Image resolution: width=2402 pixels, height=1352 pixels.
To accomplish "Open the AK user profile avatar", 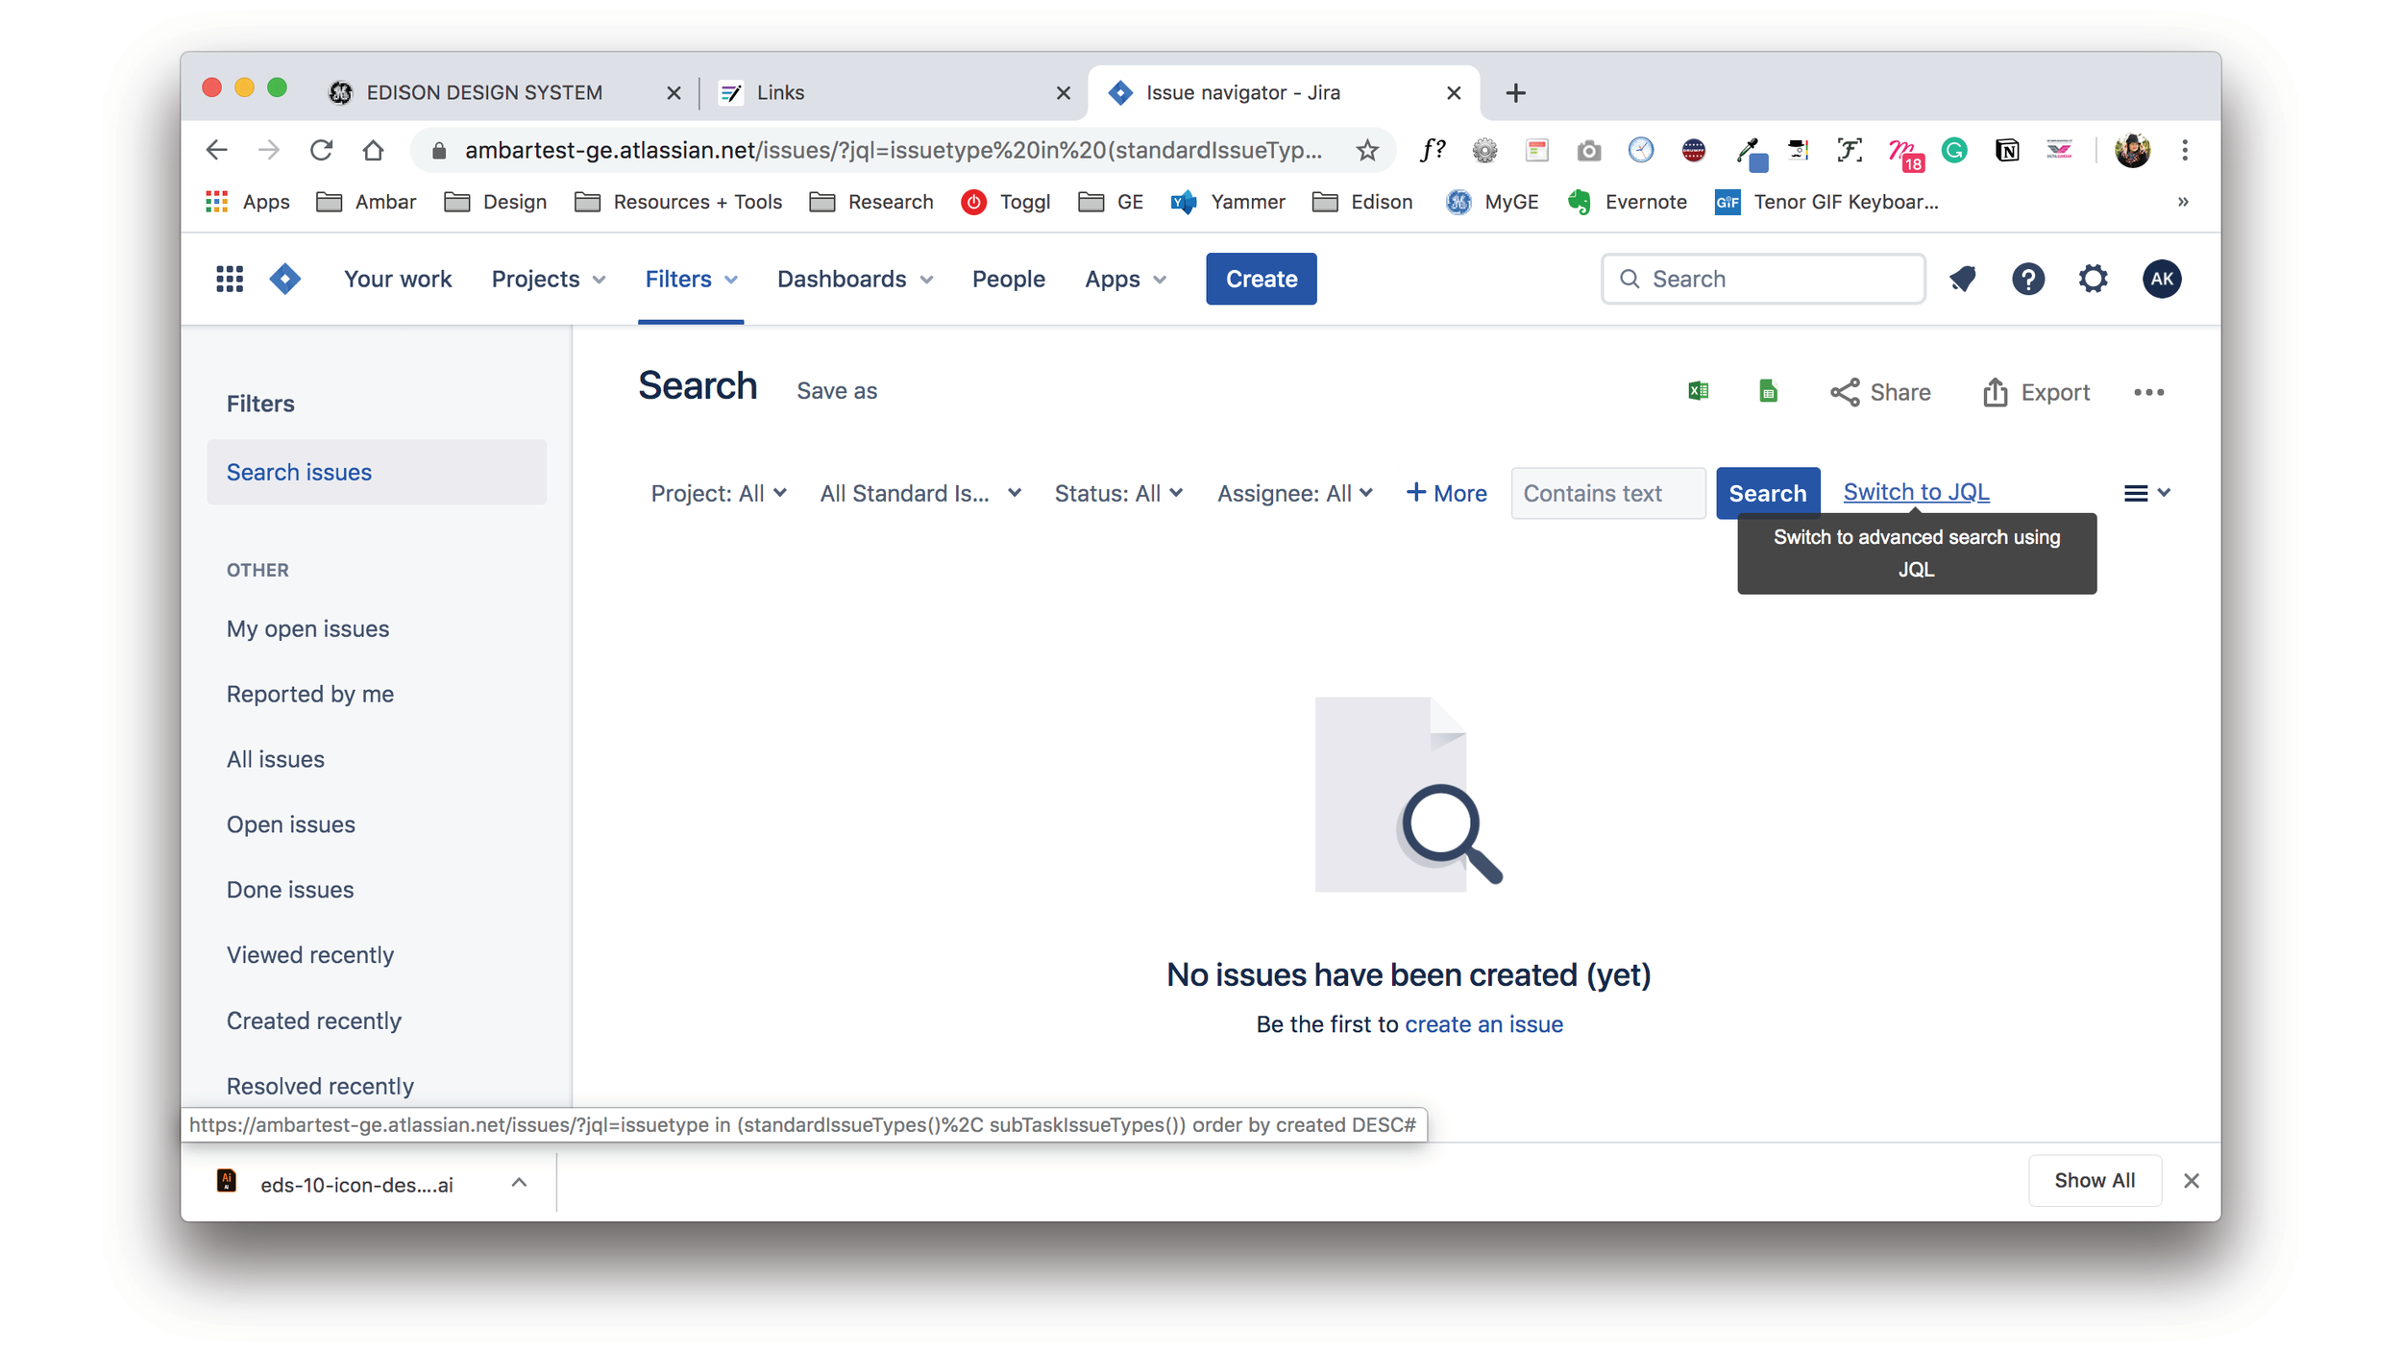I will [2161, 279].
